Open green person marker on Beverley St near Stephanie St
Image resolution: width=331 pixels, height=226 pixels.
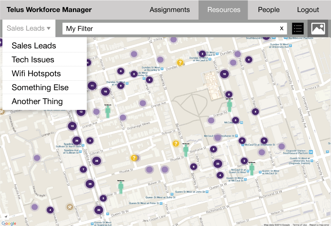click(x=186, y=150)
